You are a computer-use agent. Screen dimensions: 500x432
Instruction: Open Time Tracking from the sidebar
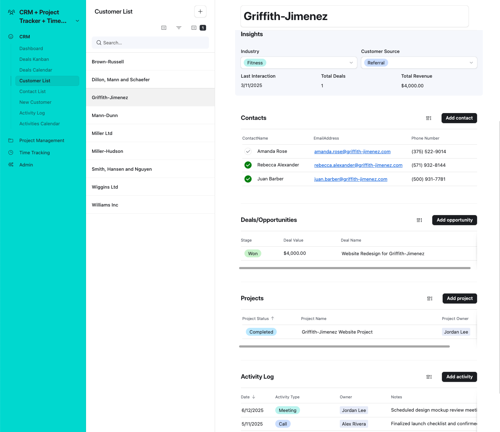pos(34,152)
